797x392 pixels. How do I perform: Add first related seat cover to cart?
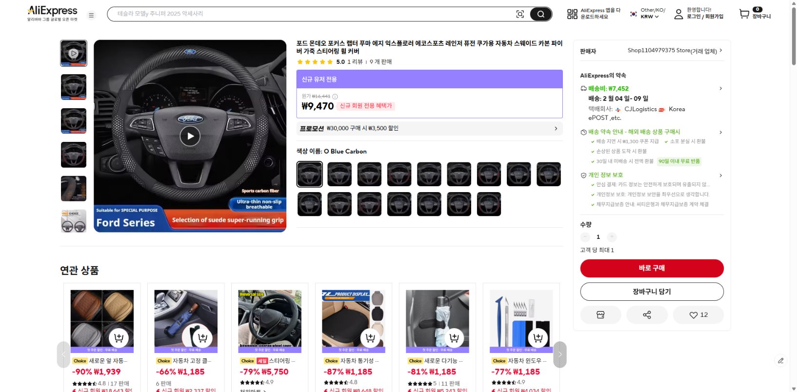pyautogui.click(x=119, y=337)
